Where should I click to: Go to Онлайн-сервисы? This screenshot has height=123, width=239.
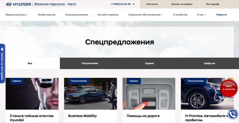click(108, 15)
